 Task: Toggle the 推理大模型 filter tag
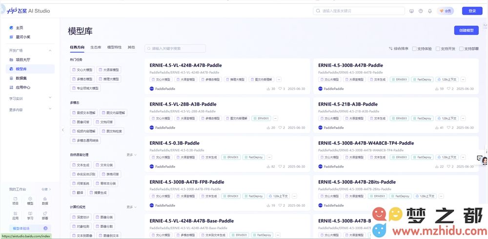[109, 79]
